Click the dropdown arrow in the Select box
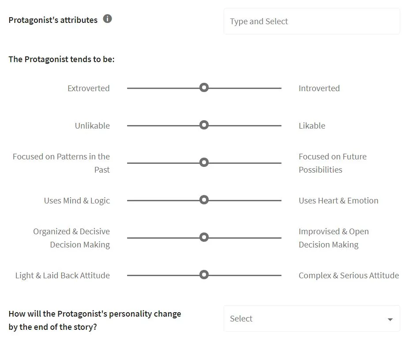 (390, 319)
